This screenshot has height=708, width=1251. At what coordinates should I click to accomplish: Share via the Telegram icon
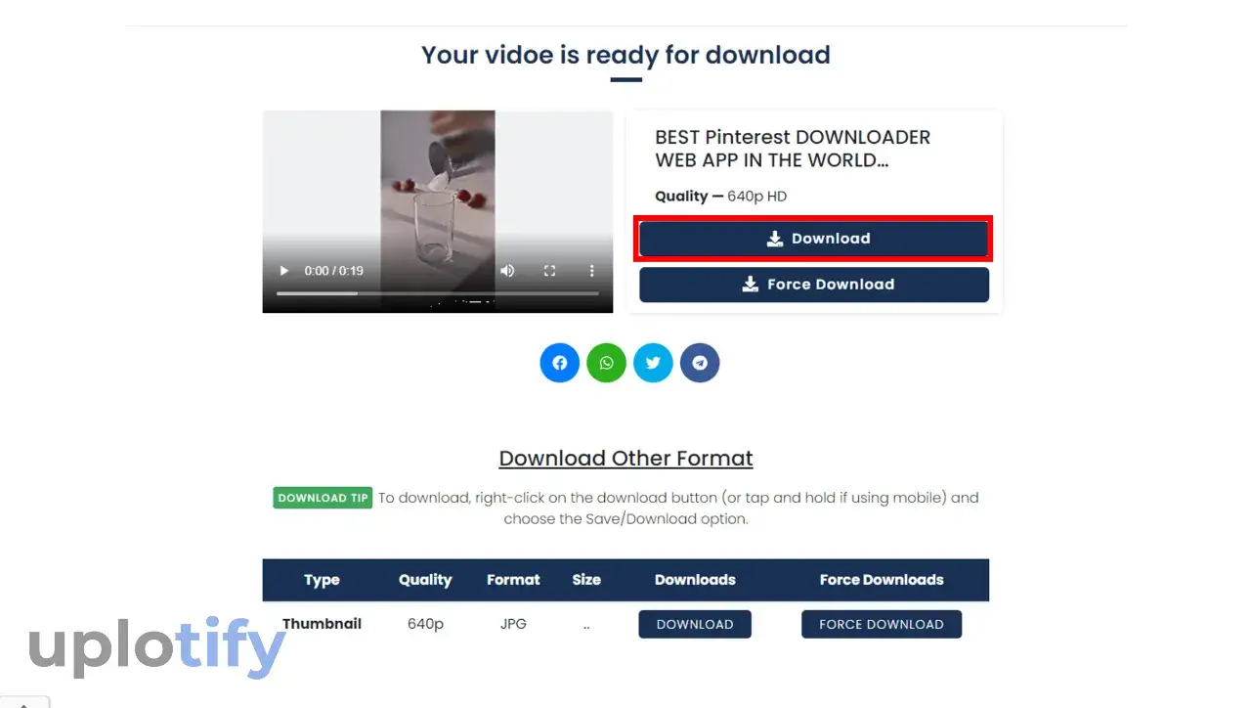click(700, 363)
